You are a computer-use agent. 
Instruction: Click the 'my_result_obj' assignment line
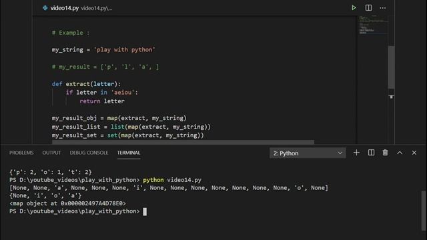[119, 118]
